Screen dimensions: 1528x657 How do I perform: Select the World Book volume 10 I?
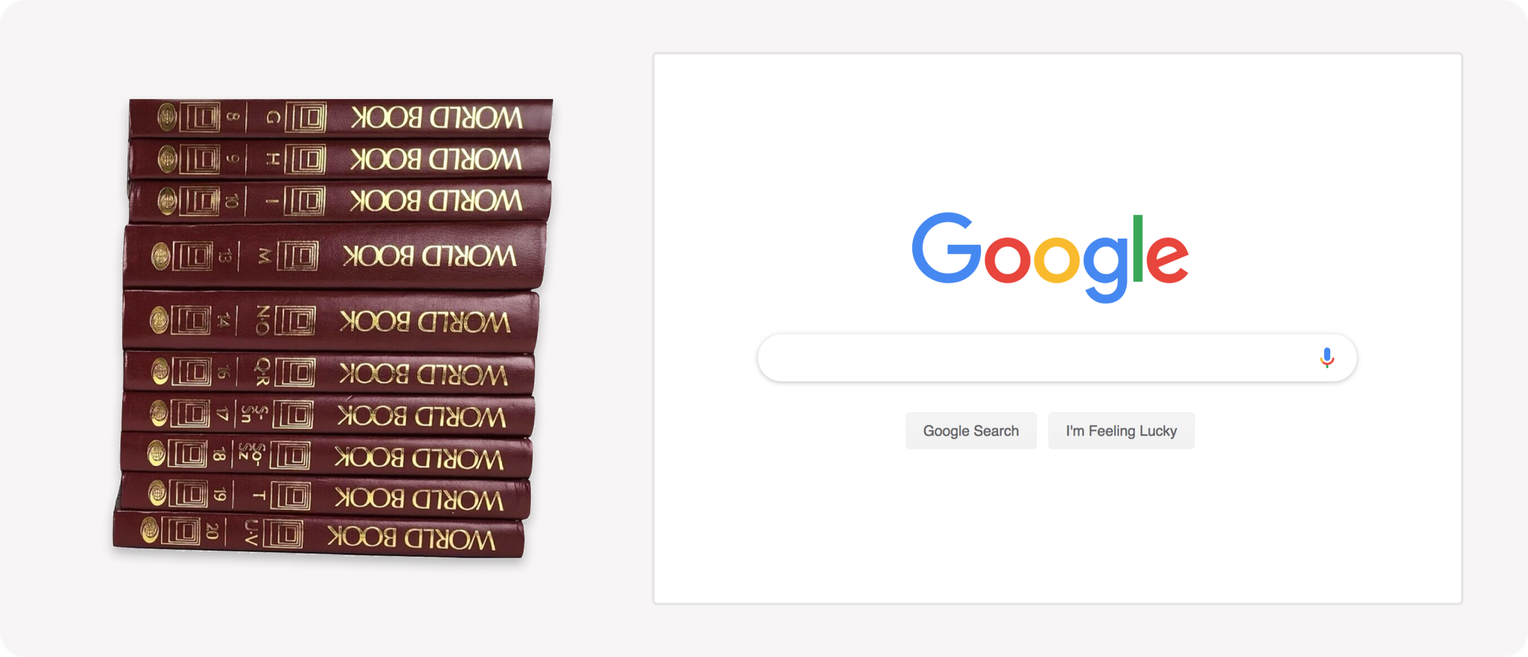coord(339,201)
